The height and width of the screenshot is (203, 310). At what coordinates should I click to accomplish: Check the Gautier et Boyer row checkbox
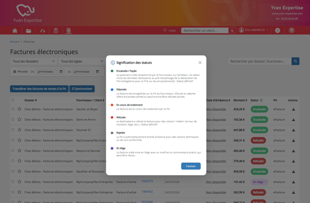[13, 109]
